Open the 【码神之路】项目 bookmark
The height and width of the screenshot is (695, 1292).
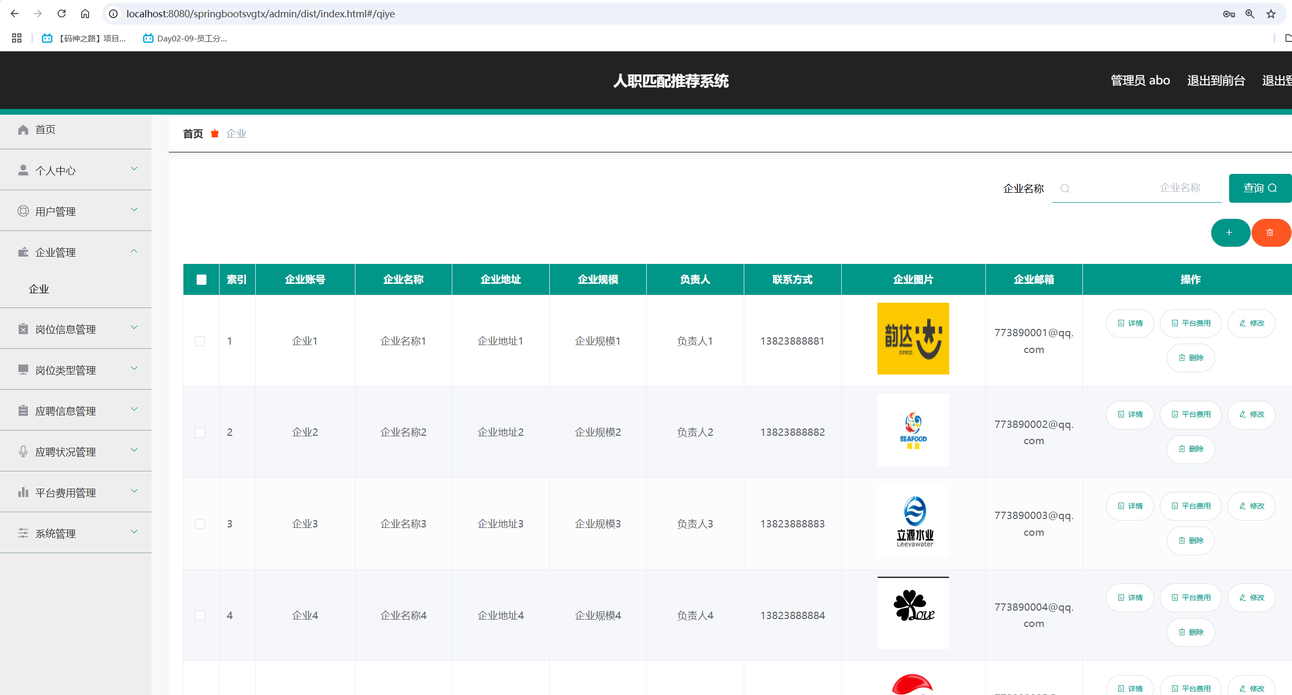point(84,38)
